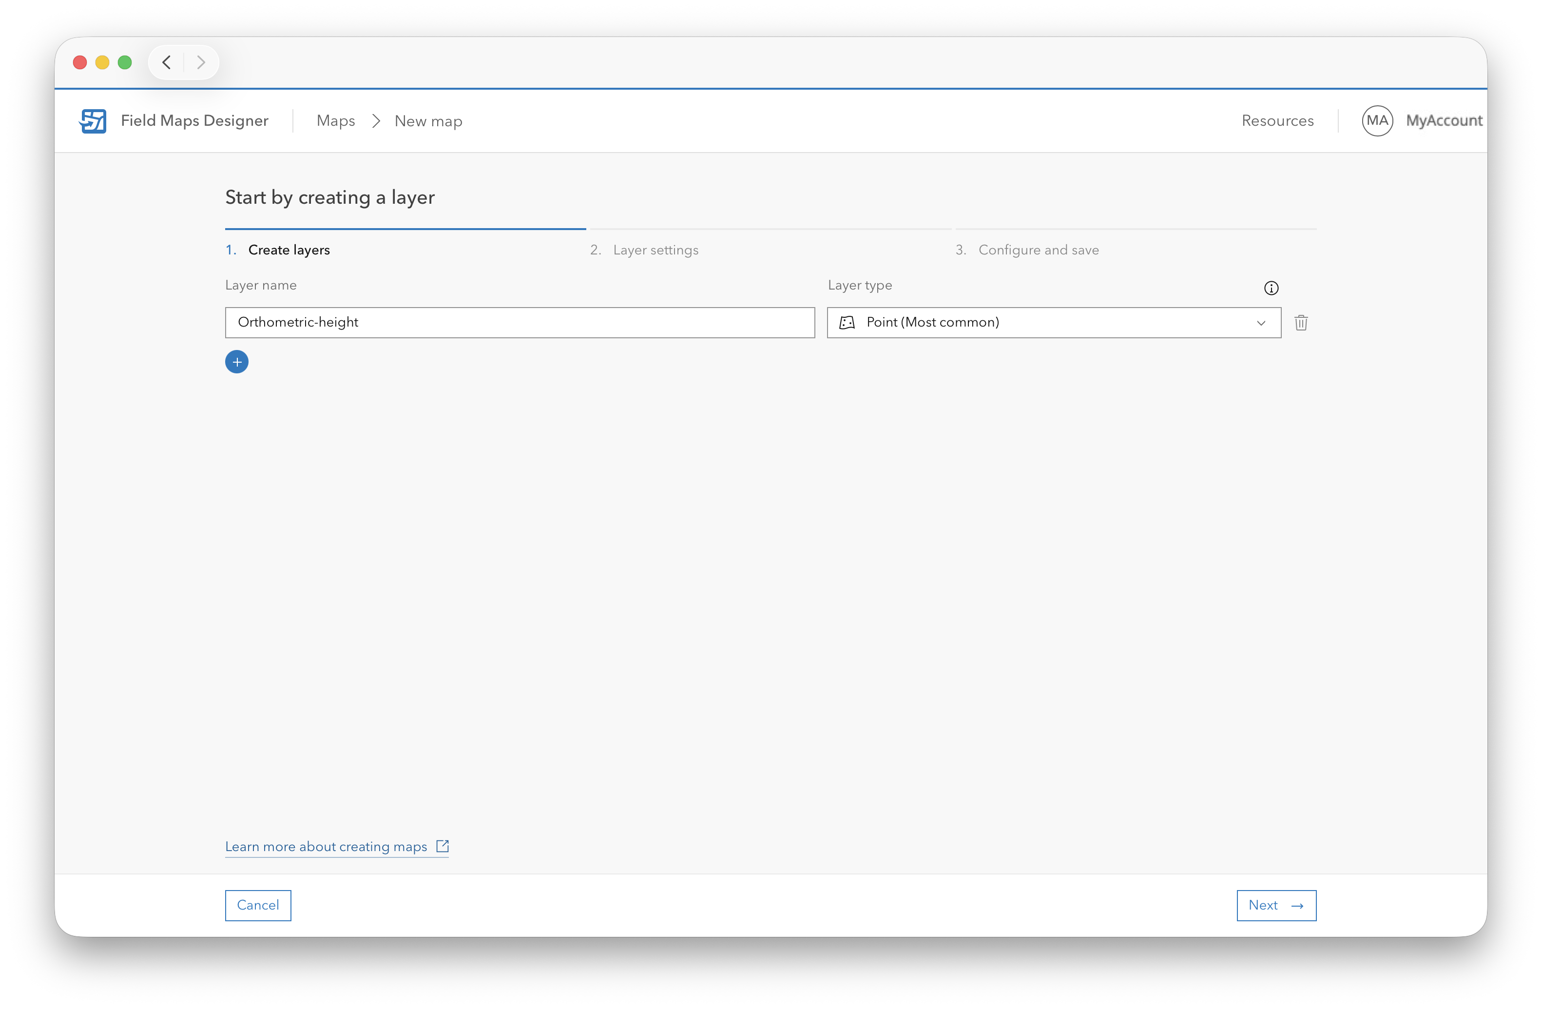
Task: Open the Resources menu
Action: pyautogui.click(x=1278, y=121)
